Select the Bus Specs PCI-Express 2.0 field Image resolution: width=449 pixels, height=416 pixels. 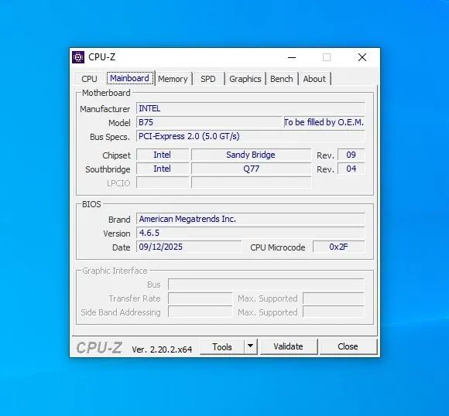250,136
